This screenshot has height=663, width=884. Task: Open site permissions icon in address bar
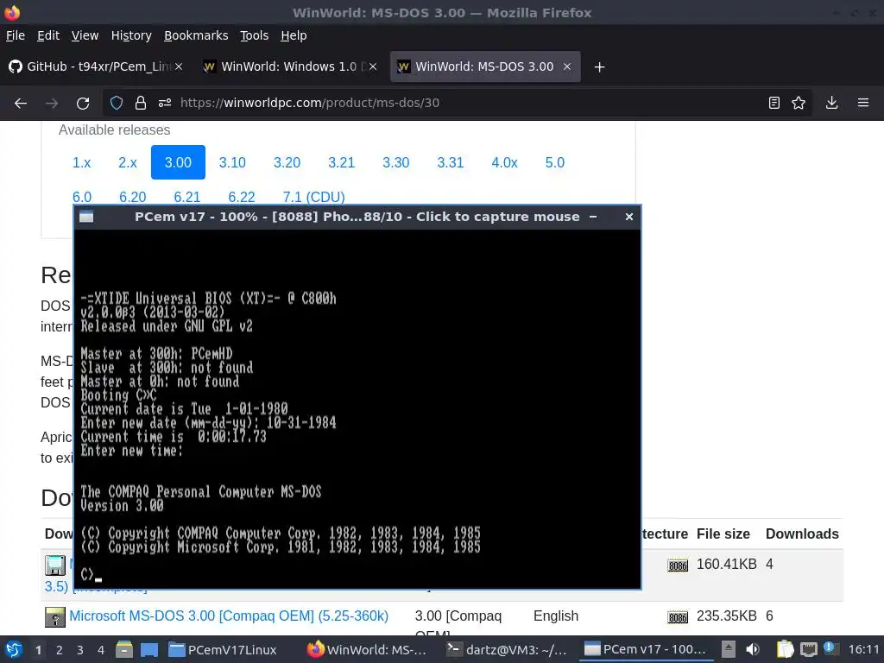click(x=165, y=103)
